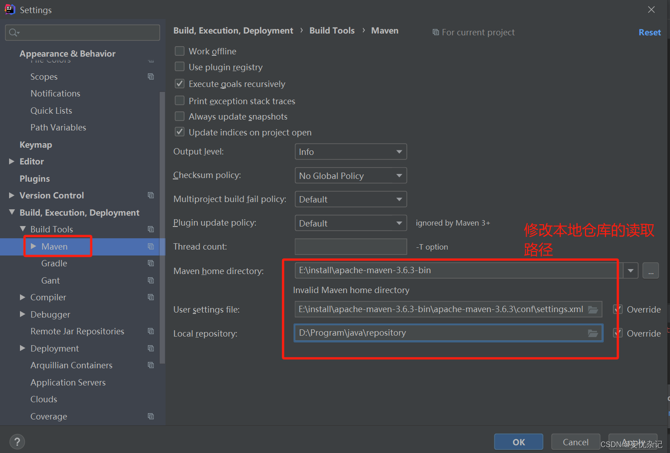Open Quick Lists settings page
Screen dimensions: 670x453
(x=51, y=111)
